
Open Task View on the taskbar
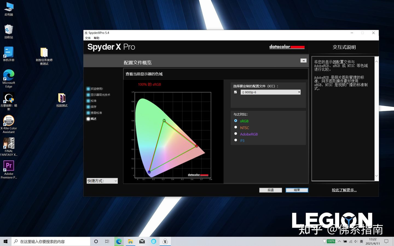point(107,241)
